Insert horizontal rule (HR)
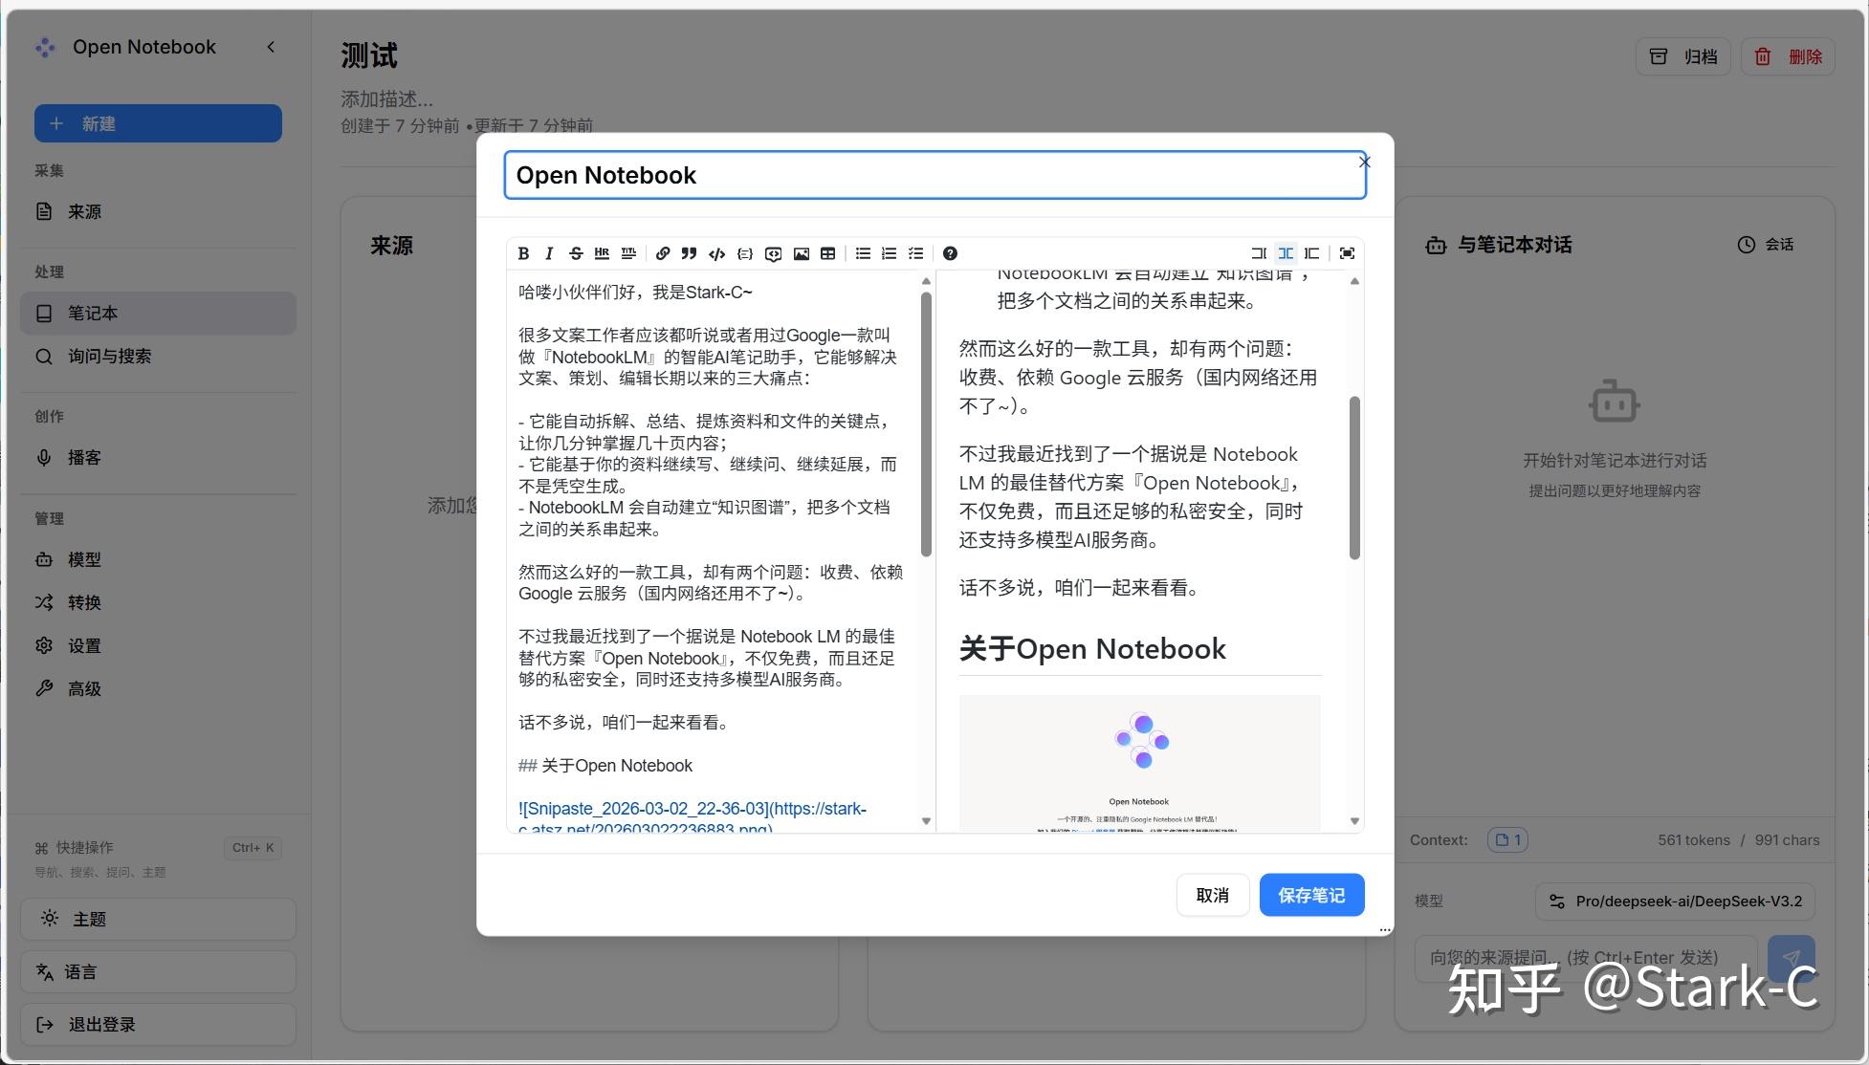The image size is (1869, 1065). (602, 253)
